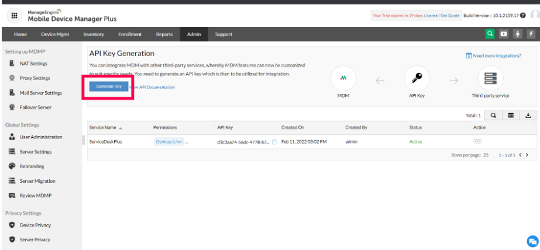Click the API Key column header
Viewport: 540px width, 250px height.
click(225, 127)
